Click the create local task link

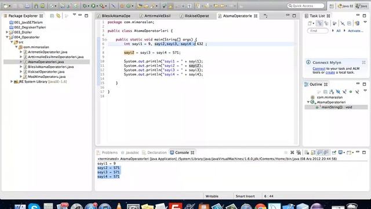[x=330, y=73]
